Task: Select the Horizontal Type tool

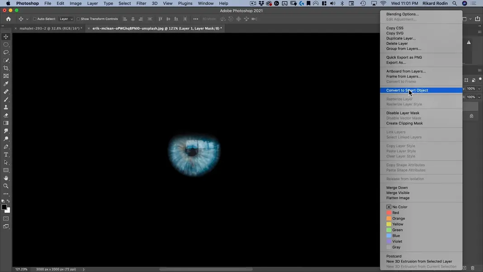Action: [6, 154]
